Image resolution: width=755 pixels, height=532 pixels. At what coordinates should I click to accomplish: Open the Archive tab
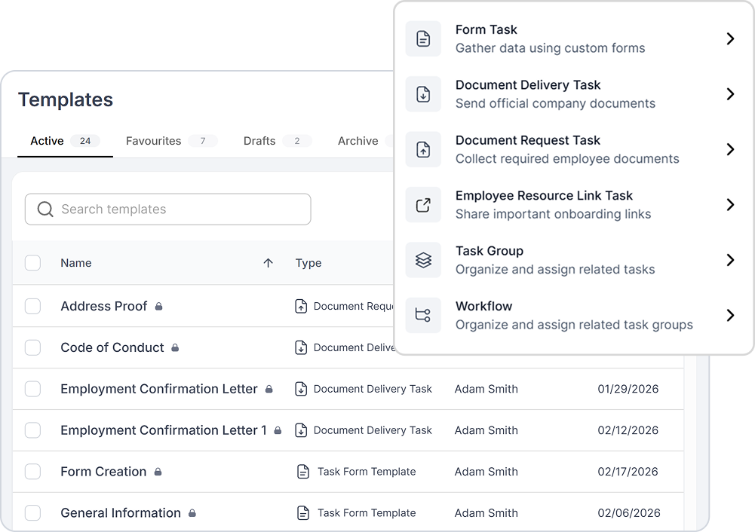click(x=358, y=141)
